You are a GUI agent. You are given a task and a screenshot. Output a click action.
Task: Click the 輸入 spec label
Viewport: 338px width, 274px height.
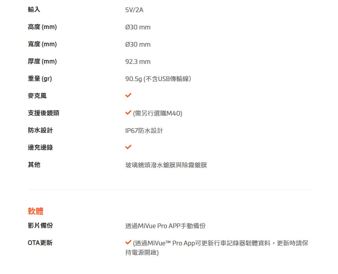[34, 9]
